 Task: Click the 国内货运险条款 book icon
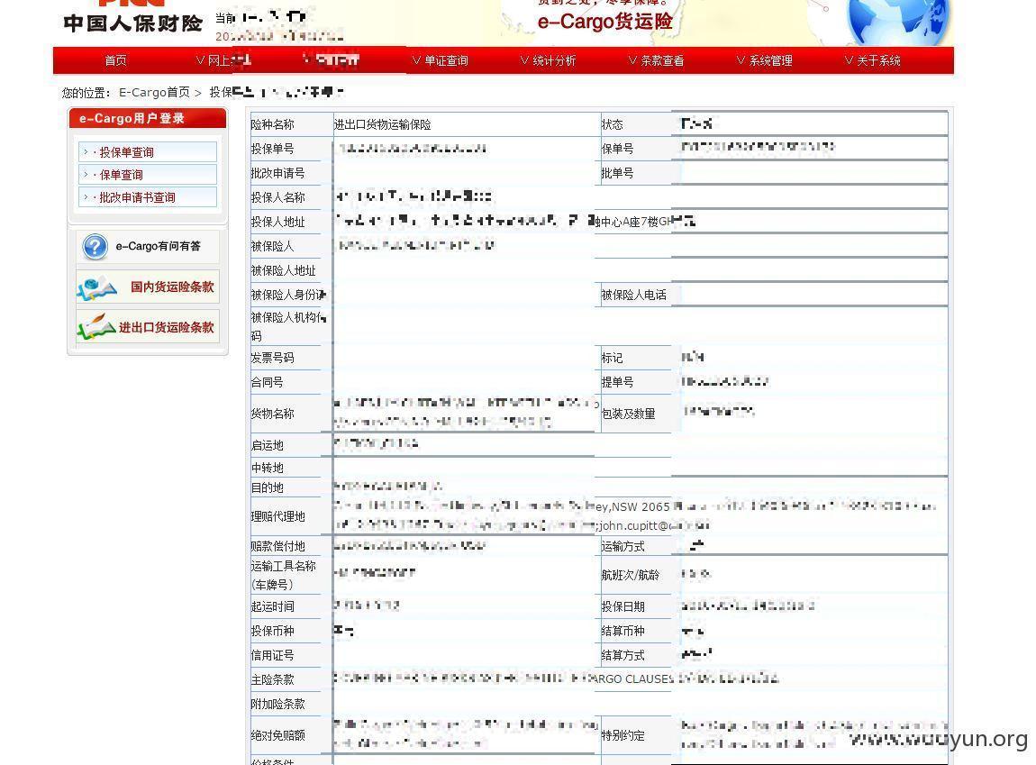click(97, 287)
